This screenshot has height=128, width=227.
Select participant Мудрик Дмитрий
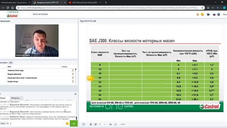[14, 74]
